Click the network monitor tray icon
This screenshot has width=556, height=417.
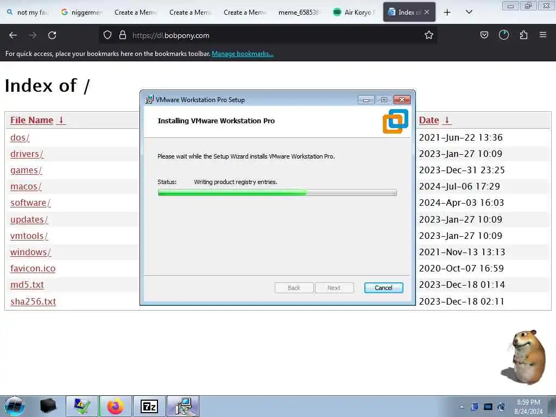[488, 407]
